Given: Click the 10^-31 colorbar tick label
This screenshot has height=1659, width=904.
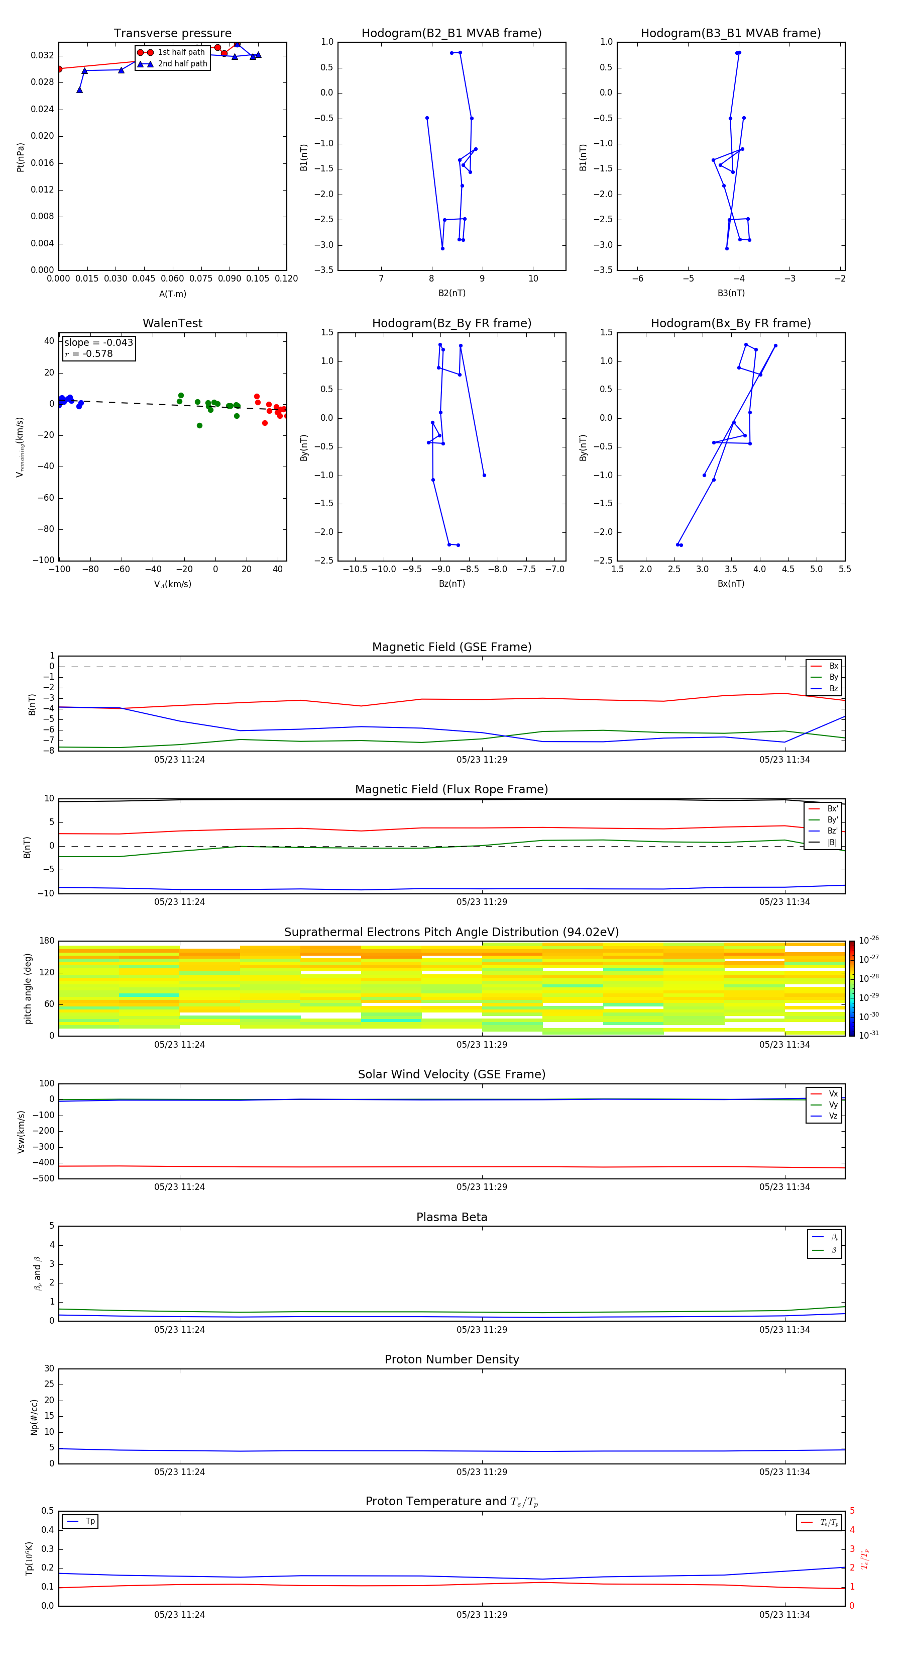Looking at the screenshot, I should pos(869,1035).
